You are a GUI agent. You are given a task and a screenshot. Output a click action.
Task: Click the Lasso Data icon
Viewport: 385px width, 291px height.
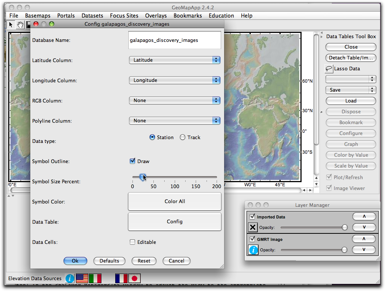point(329,68)
